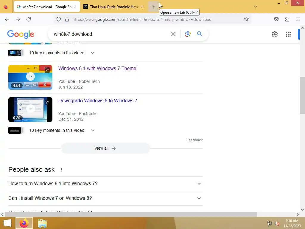Click the scroll right arrow
305x229 pixels.
pyautogui.click(x=298, y=214)
